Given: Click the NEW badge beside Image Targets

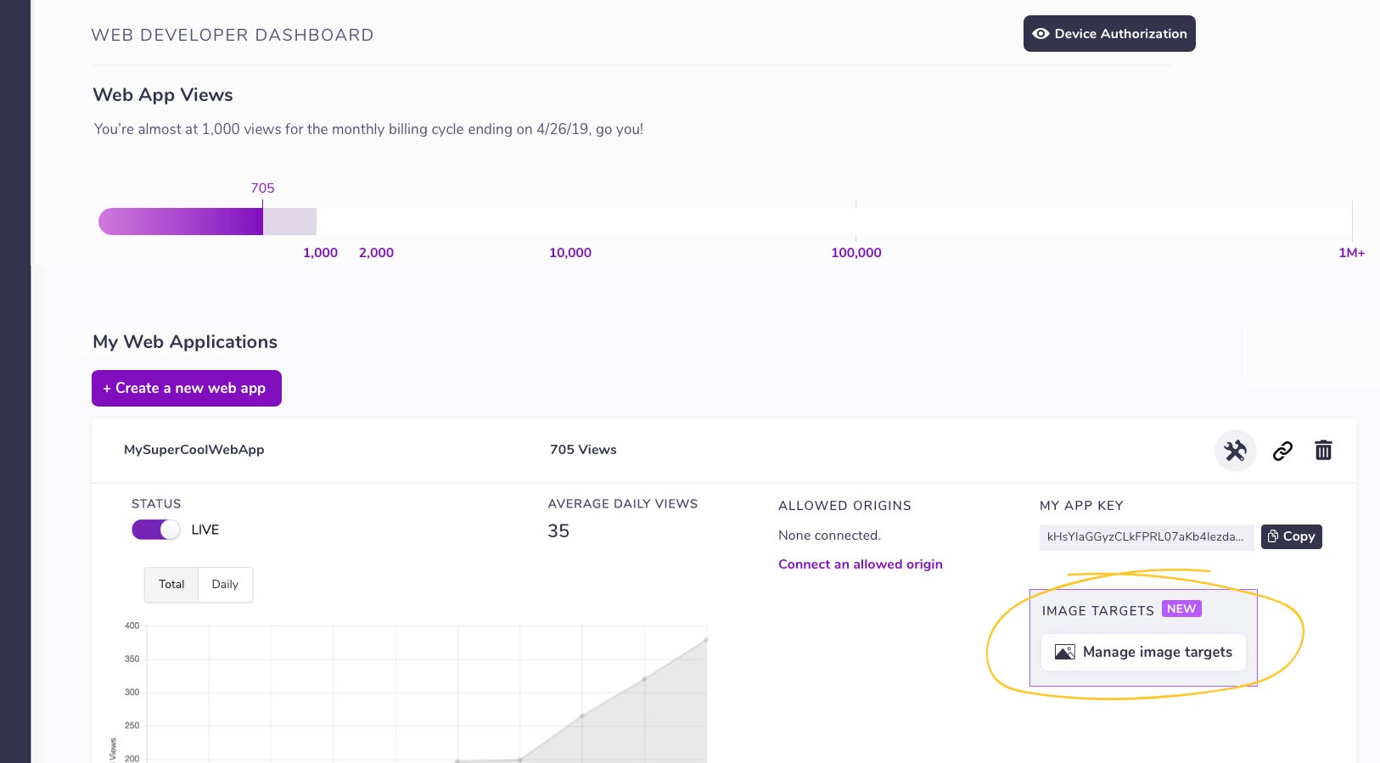Looking at the screenshot, I should (1181, 609).
